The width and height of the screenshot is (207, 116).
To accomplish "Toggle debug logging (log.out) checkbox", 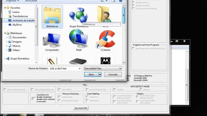I will coord(32,89).
